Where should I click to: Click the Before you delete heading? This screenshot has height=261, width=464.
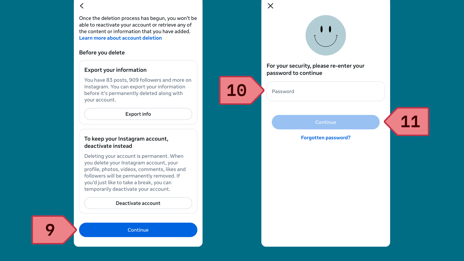pyautogui.click(x=102, y=53)
